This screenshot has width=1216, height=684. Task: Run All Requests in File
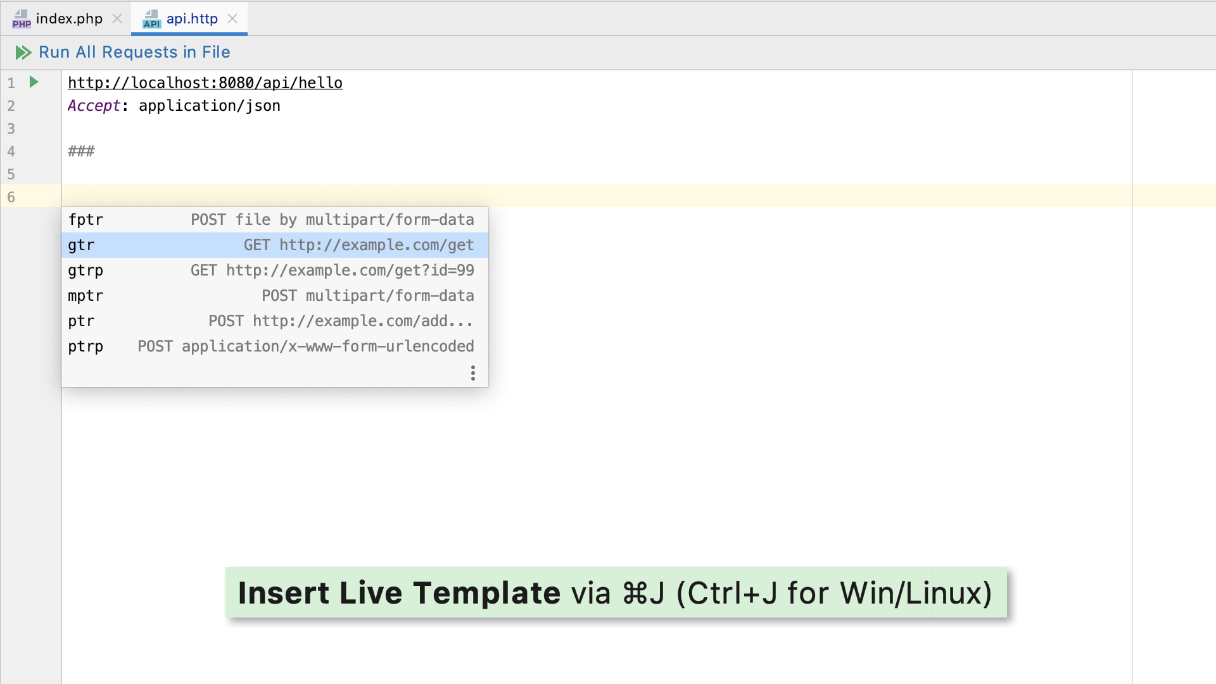point(134,52)
